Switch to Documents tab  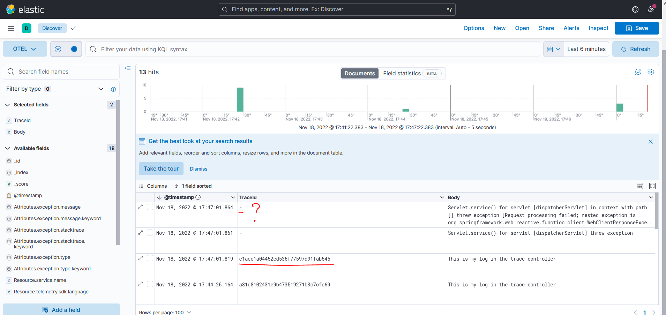tap(360, 73)
